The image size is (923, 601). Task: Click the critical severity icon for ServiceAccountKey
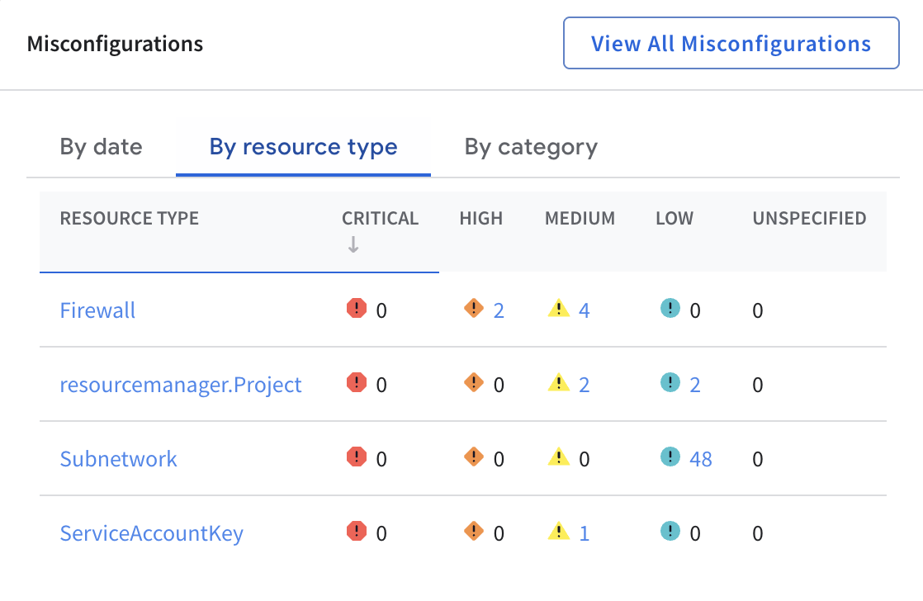(356, 532)
